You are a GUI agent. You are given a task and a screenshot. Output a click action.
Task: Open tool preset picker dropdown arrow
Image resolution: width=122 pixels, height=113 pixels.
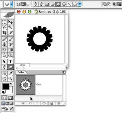tap(11, 4)
